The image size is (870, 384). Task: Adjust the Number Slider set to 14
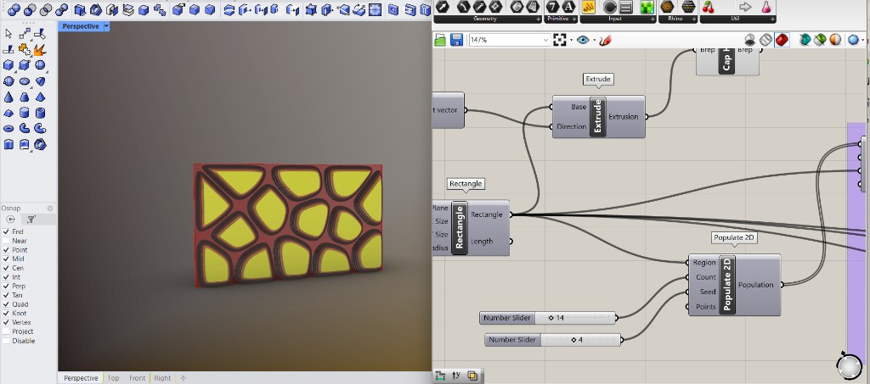[548, 318]
